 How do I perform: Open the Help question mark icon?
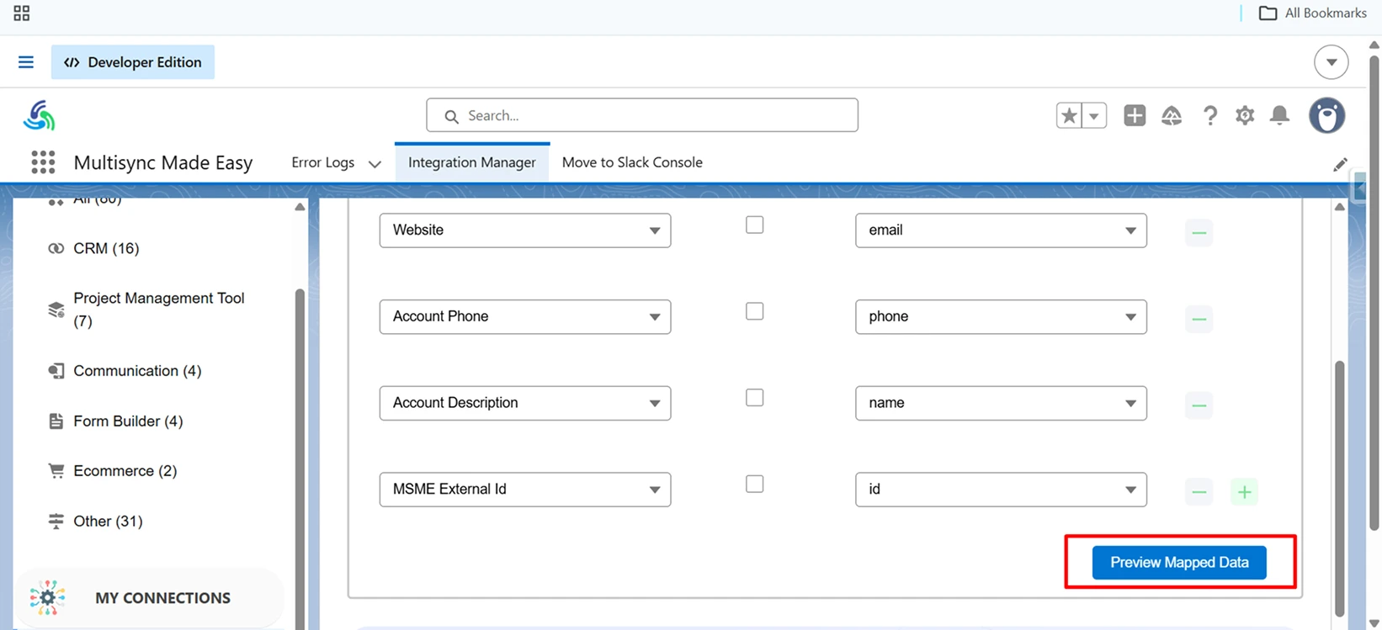click(1209, 115)
